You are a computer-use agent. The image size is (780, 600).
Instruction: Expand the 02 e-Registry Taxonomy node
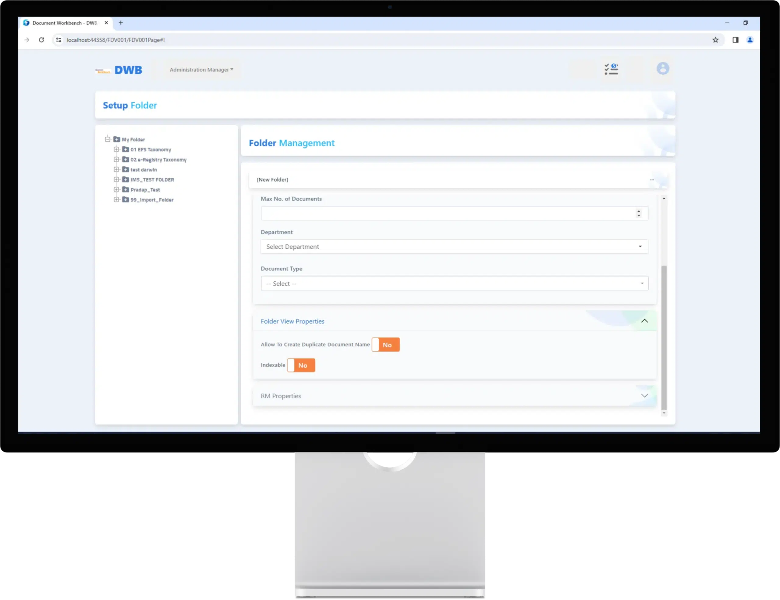click(116, 159)
